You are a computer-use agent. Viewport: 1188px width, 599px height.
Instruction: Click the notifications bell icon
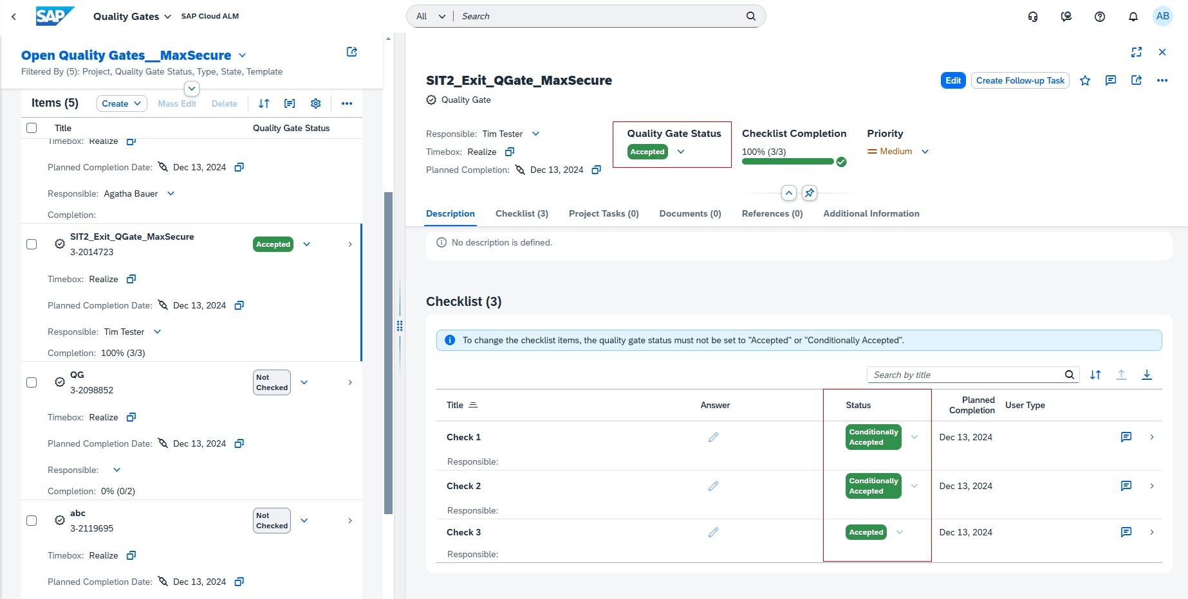tap(1133, 17)
